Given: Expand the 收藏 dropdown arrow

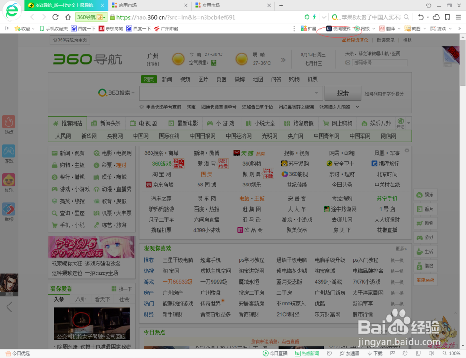Looking at the screenshot, I should [x=33, y=28].
